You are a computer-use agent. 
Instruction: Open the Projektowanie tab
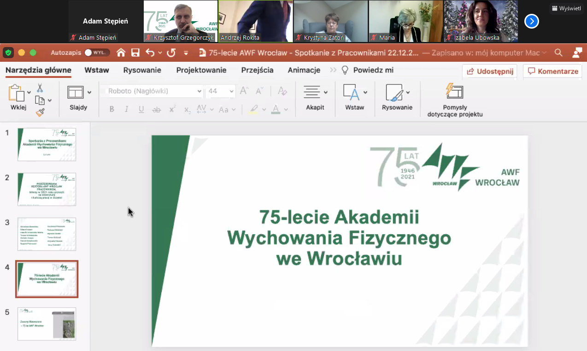(201, 70)
